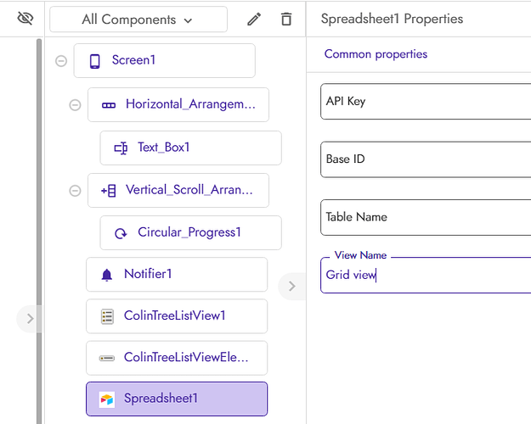
Task: Collapse the Screen1 tree node
Action: click(x=61, y=61)
